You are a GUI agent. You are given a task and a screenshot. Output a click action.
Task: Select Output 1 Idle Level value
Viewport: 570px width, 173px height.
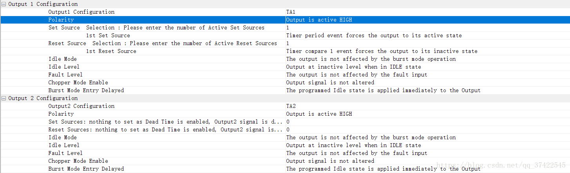point(427,67)
